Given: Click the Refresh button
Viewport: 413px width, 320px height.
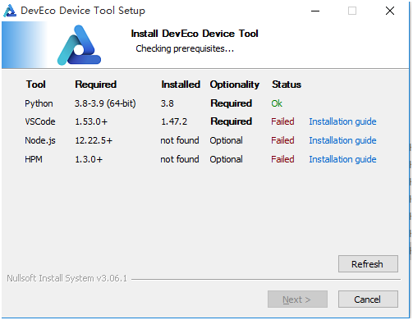Looking at the screenshot, I should click(368, 264).
